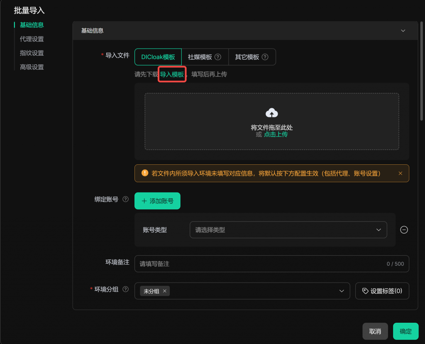Viewport: 425px width, 344px height.
Task: Go to 指纹设置 in sidebar
Action: pos(32,53)
